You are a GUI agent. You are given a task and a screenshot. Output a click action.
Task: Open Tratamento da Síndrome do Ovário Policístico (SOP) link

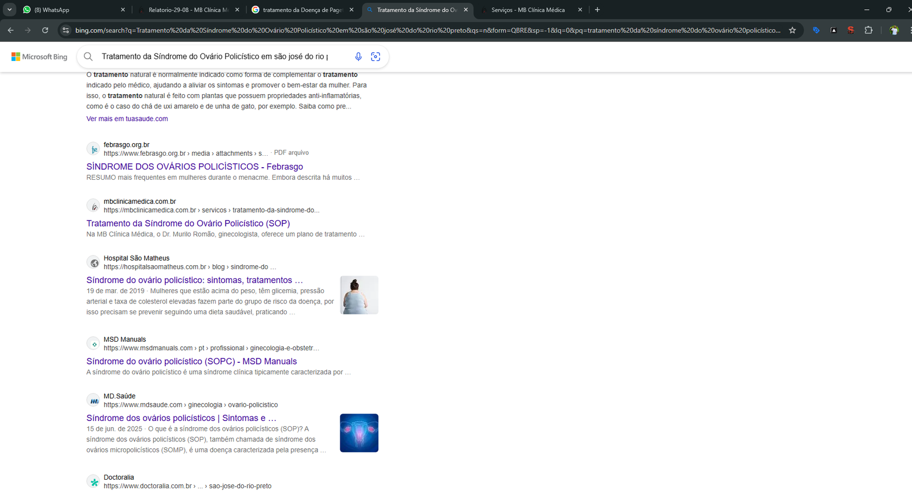188,223
